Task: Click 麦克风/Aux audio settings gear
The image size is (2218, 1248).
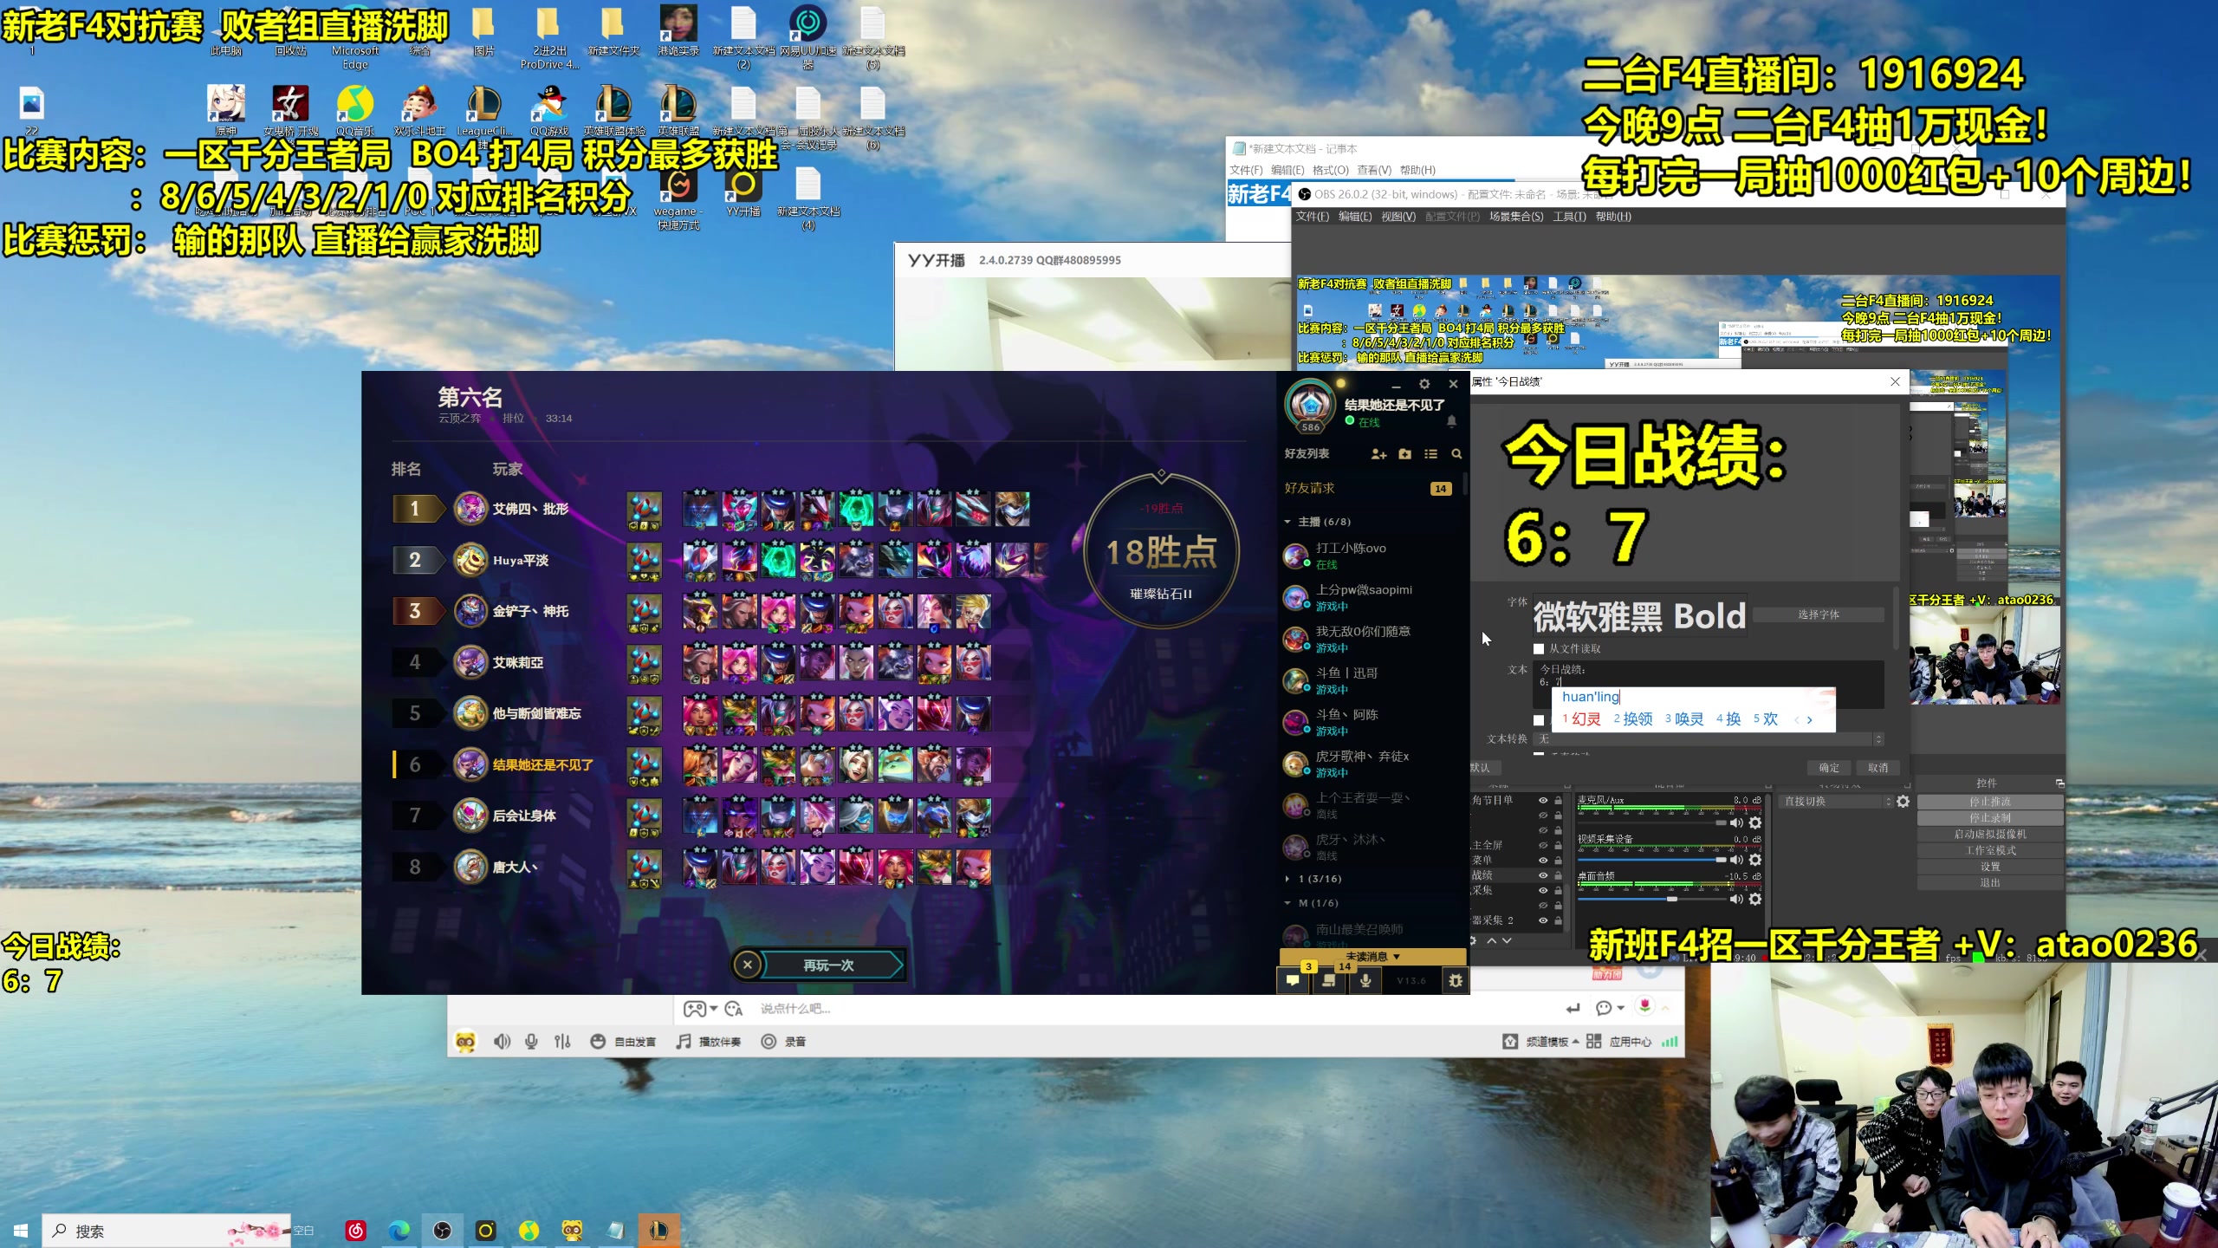Action: click(1755, 822)
